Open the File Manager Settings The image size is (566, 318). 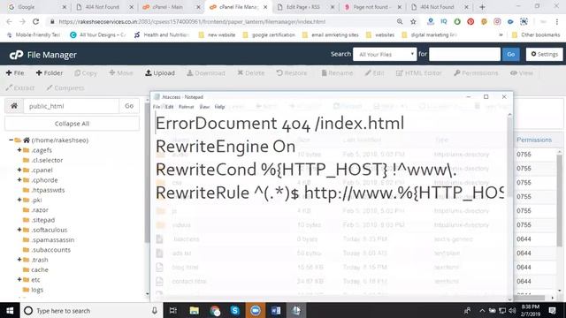coord(545,54)
